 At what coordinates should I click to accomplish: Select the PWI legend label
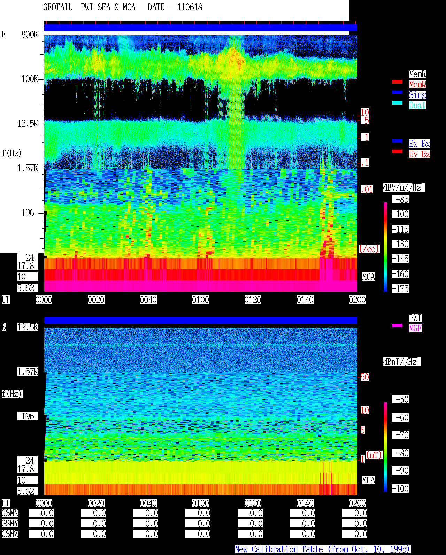415,318
